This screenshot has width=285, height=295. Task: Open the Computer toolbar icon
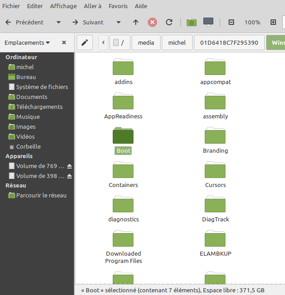click(208, 22)
